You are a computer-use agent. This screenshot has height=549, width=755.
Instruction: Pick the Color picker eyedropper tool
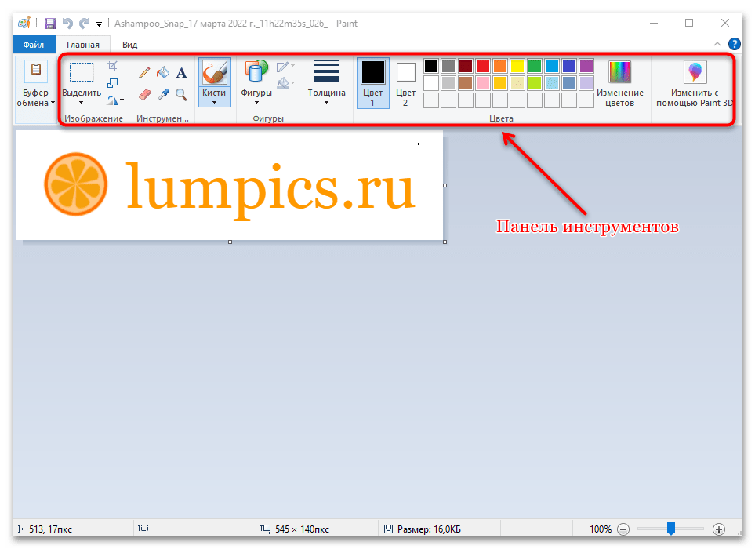point(162,95)
